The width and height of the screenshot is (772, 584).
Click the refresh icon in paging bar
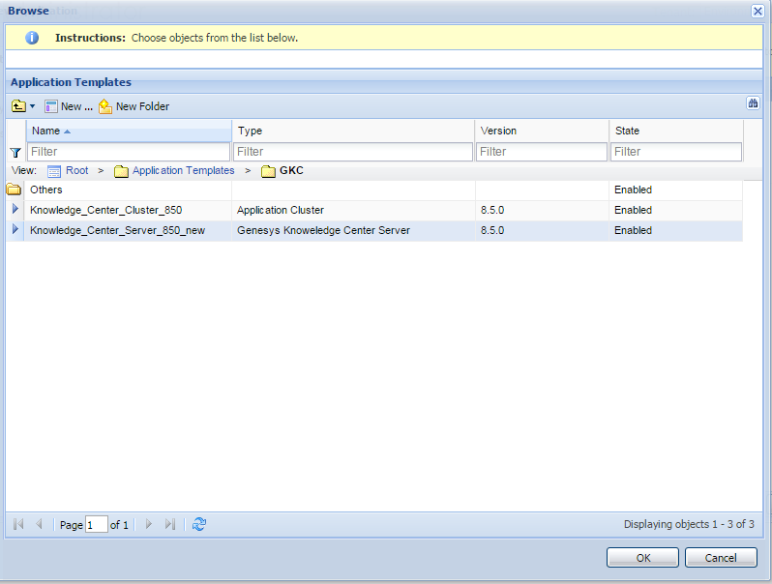coord(199,524)
